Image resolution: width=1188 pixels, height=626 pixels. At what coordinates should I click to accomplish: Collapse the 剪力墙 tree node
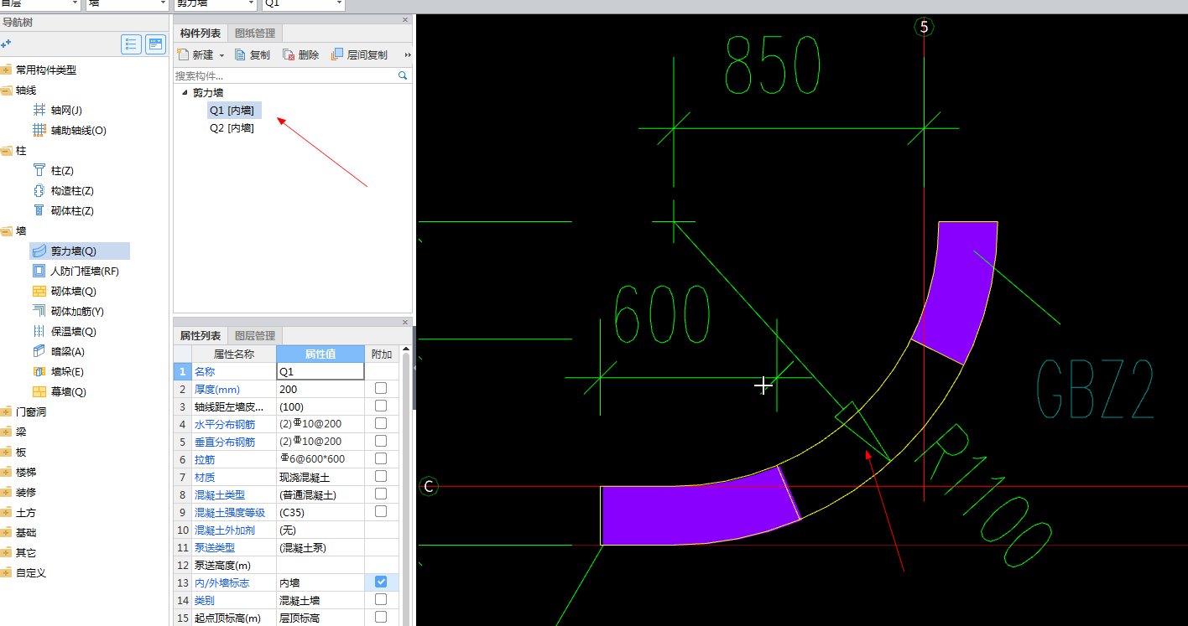tap(185, 93)
